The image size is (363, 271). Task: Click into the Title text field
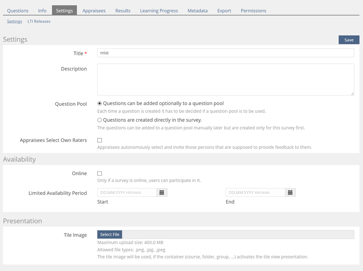click(225, 53)
